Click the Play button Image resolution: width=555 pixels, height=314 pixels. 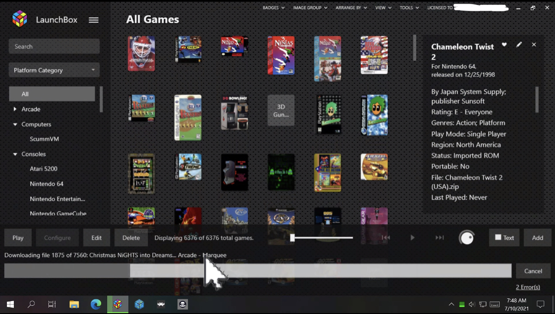[18, 238]
